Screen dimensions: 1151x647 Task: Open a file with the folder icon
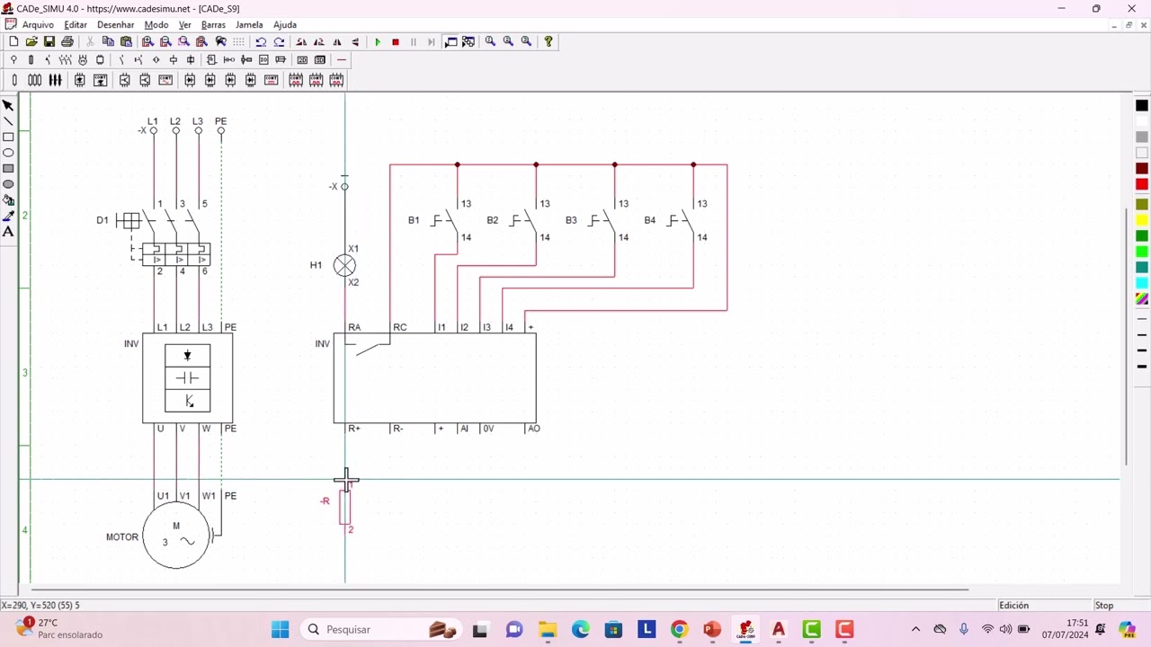tap(31, 41)
